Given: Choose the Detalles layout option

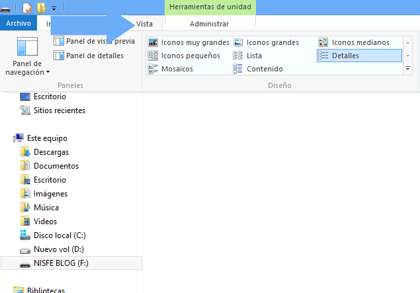Looking at the screenshot, I should pyautogui.click(x=359, y=56).
